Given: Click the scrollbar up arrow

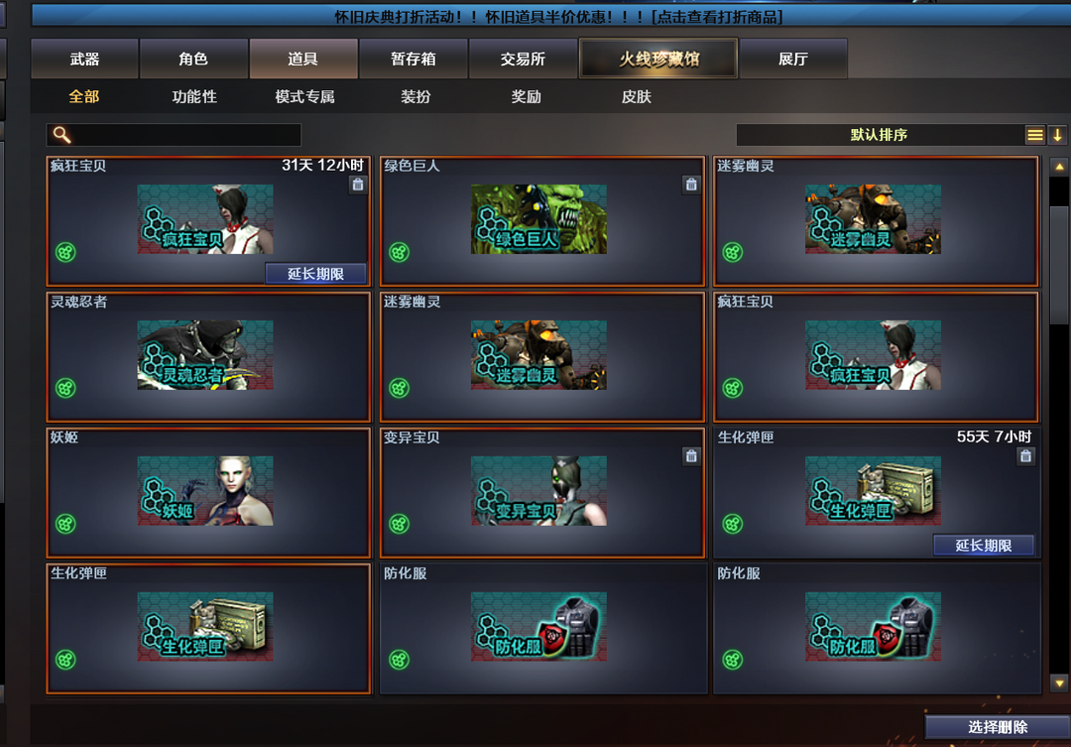Looking at the screenshot, I should tap(1059, 166).
